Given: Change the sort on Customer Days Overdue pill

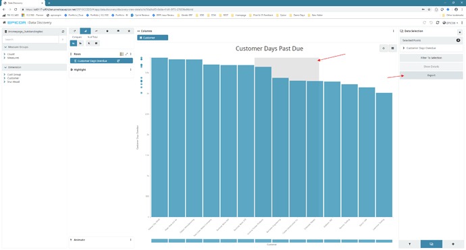Looking at the screenshot, I should tap(118, 61).
